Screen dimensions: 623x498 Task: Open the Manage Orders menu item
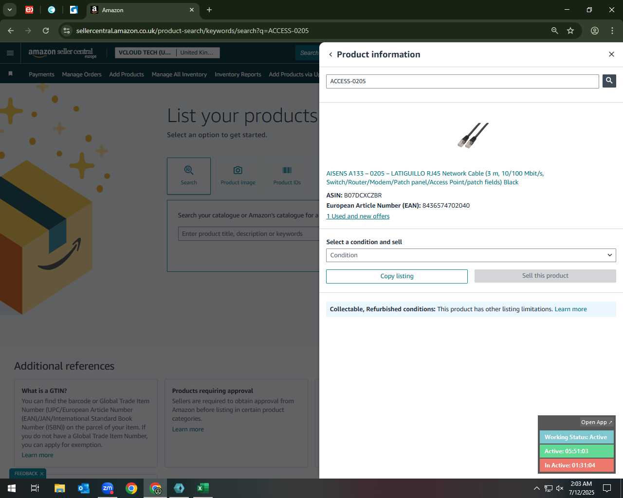click(x=82, y=74)
